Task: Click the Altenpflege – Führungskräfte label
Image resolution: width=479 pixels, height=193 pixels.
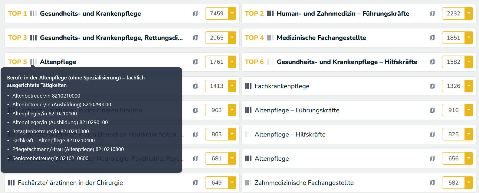Action: pos(297,110)
